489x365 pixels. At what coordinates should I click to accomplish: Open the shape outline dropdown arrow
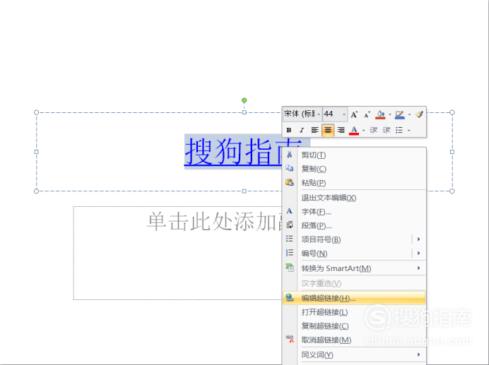click(x=409, y=114)
